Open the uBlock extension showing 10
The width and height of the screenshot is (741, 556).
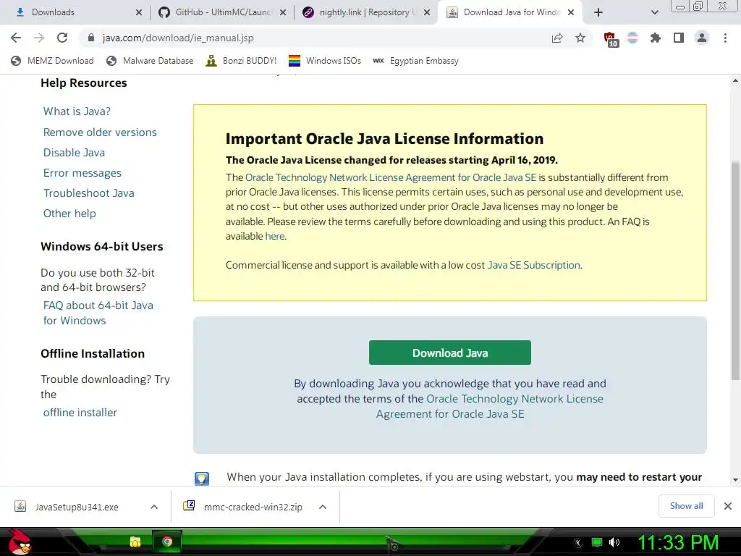tap(611, 39)
